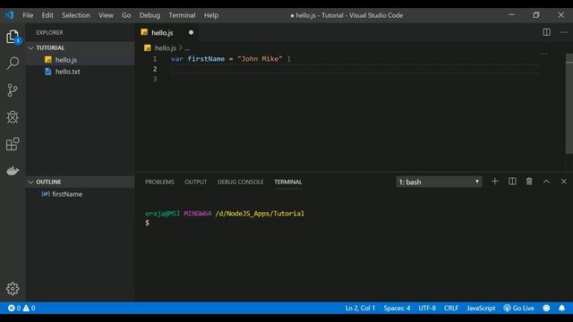Click the editor vertical scrollbar
Screen dimensions: 573x322
[x=569, y=104]
